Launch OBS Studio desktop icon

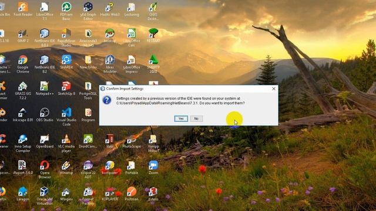[x=45, y=115]
